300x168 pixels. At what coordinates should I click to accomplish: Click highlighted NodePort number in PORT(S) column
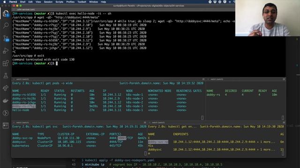click(x=122, y=138)
